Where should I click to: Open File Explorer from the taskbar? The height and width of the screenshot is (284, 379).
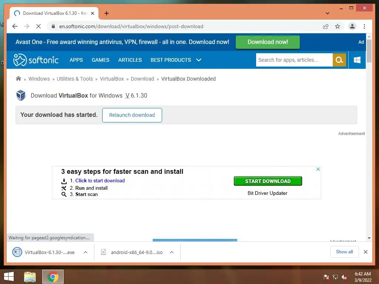[30, 277]
